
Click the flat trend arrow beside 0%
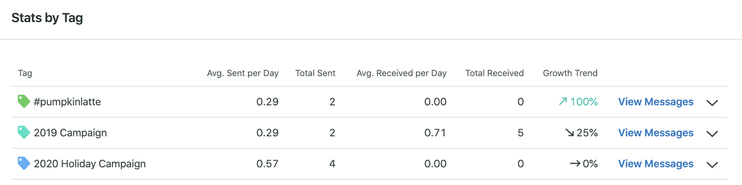[x=575, y=164]
